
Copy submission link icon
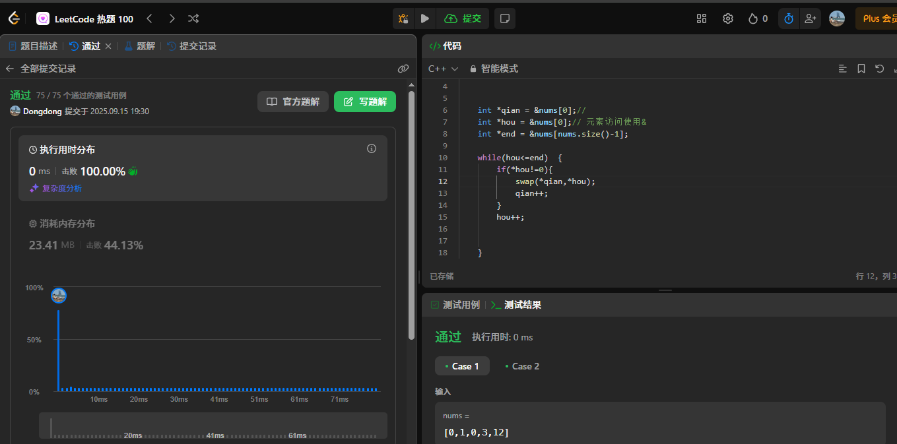pos(403,69)
